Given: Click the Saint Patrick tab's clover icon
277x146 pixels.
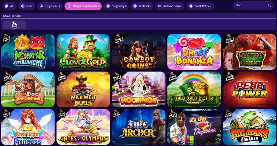Looking at the screenshot, I should coord(191,6).
